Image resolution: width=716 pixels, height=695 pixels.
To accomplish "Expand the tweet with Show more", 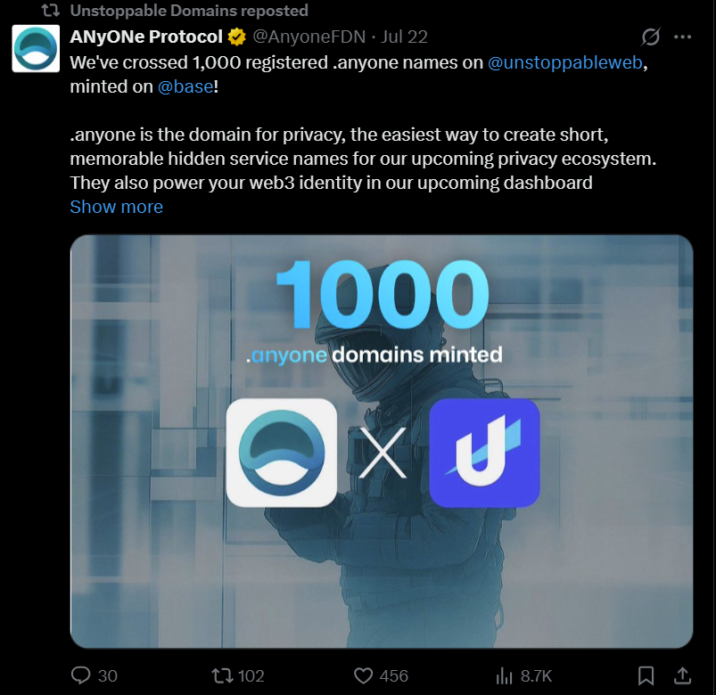I will [116, 207].
